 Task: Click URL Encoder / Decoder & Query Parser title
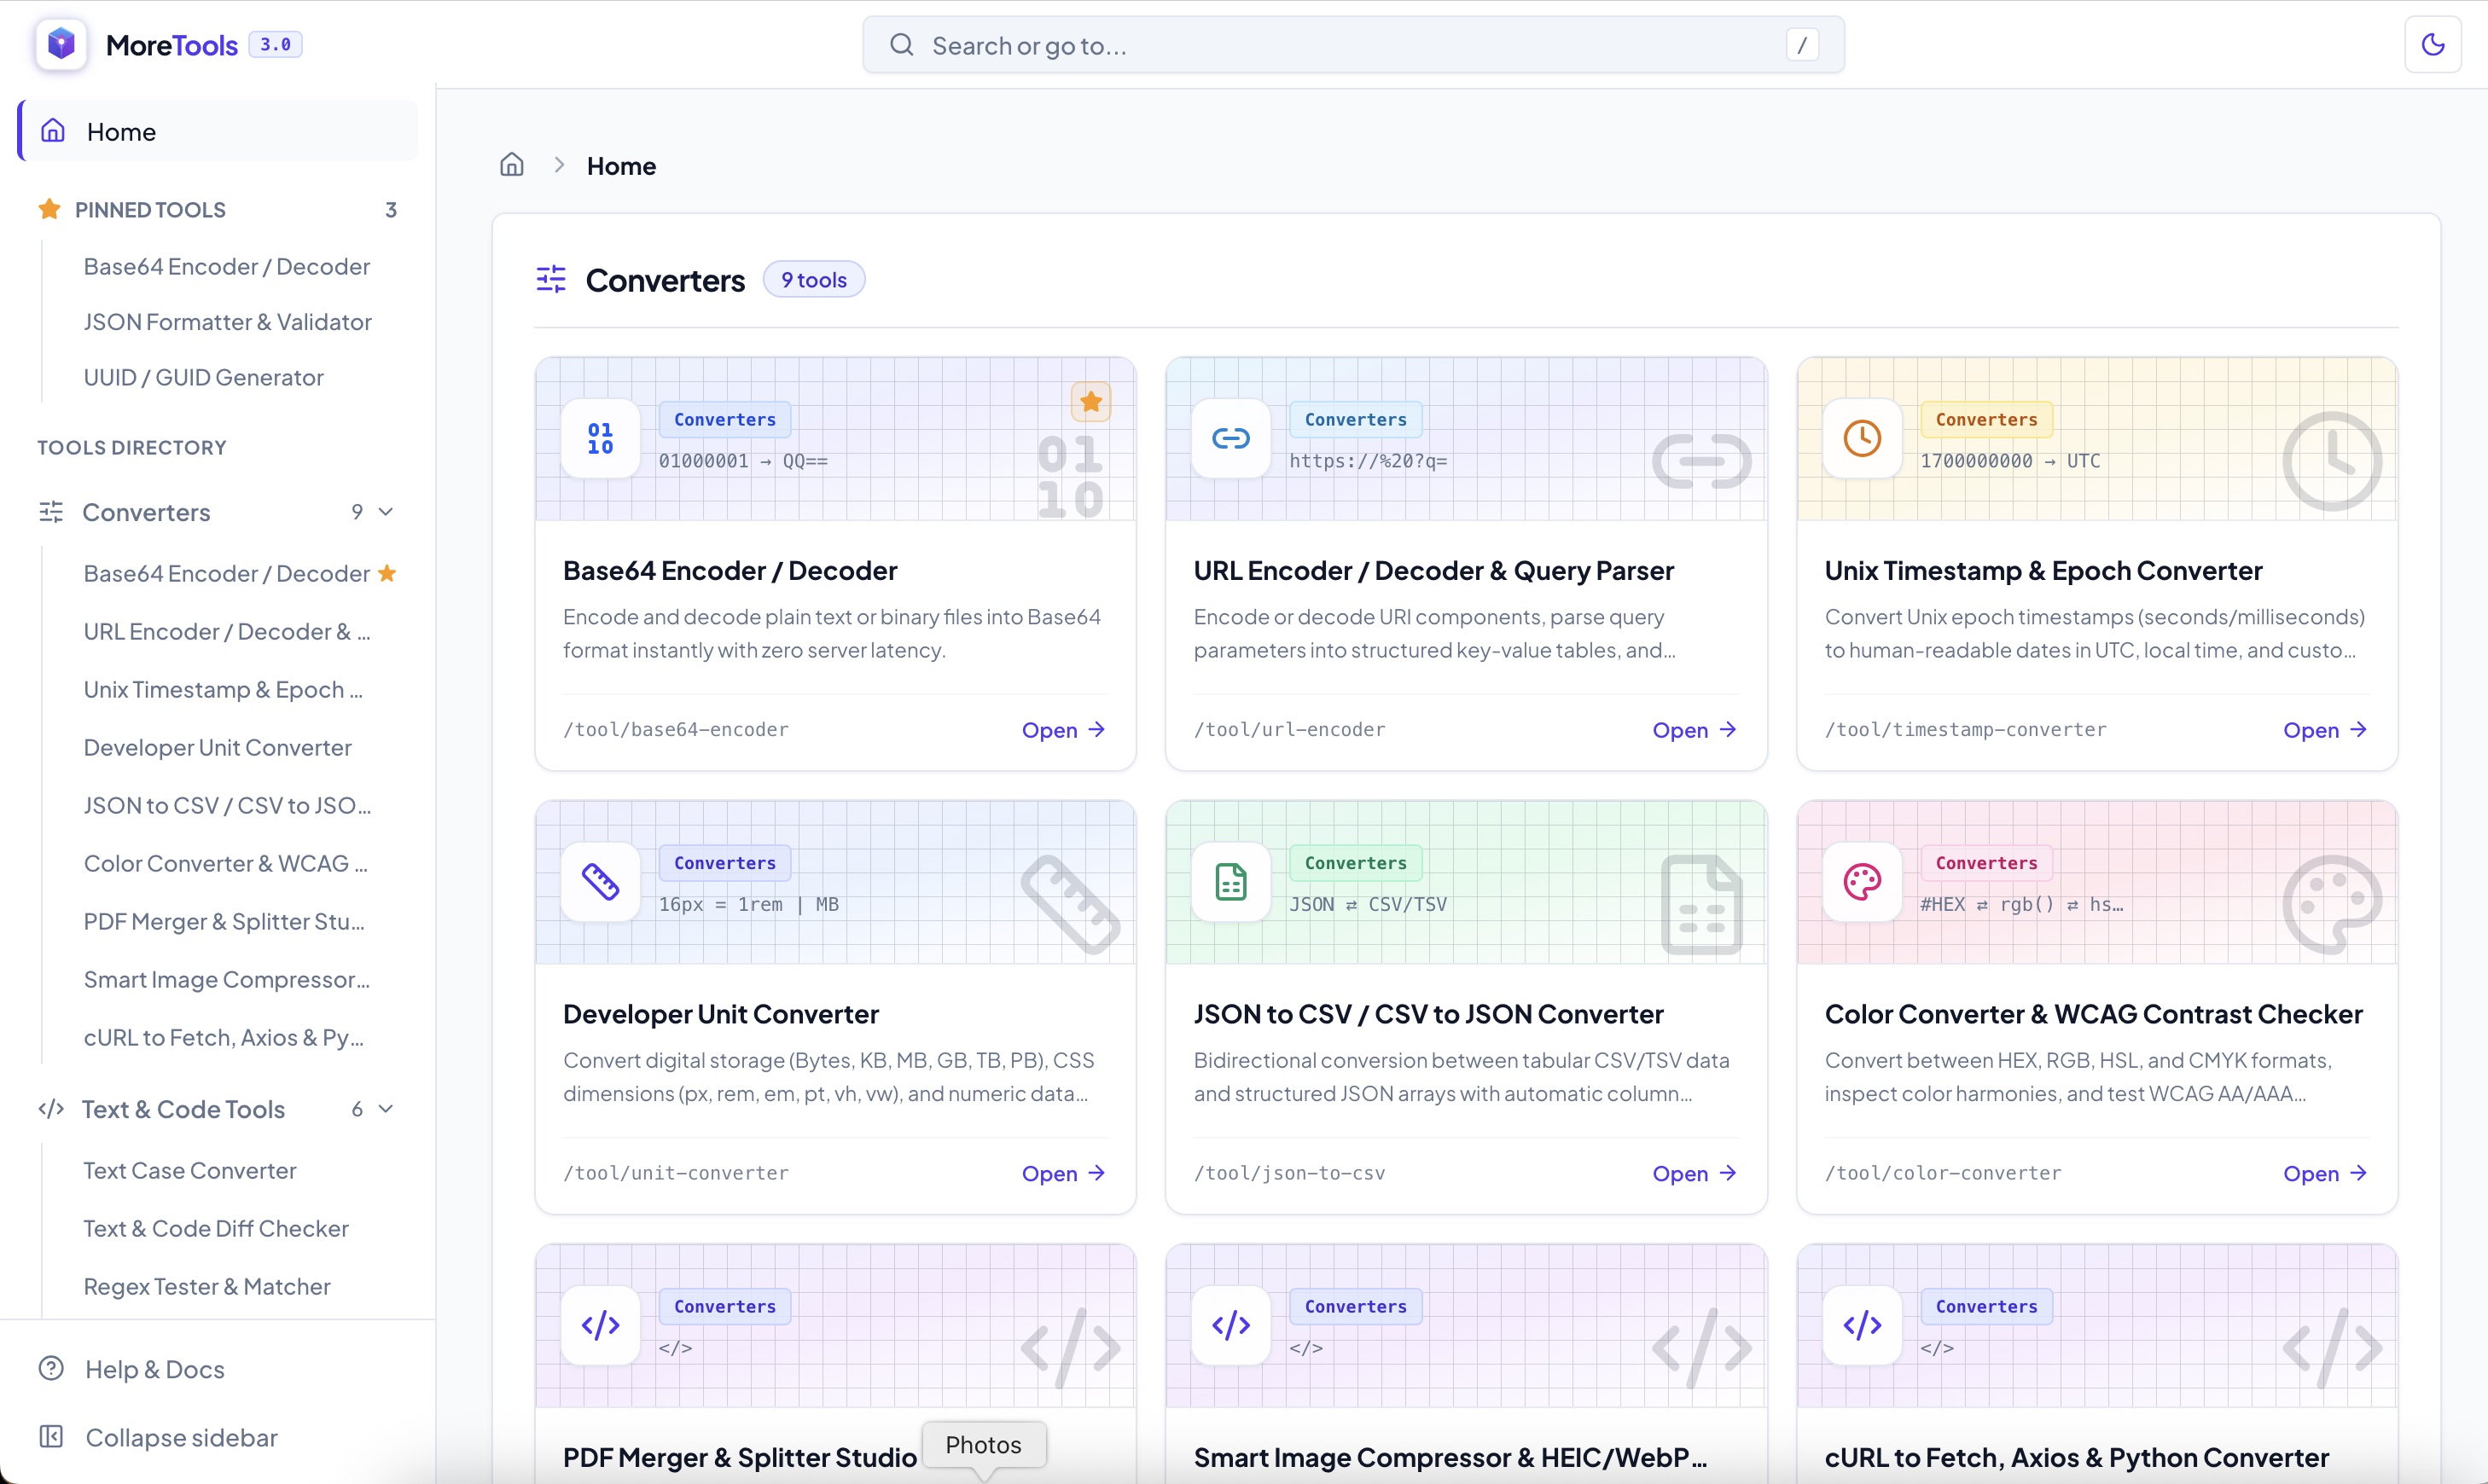coord(1433,570)
